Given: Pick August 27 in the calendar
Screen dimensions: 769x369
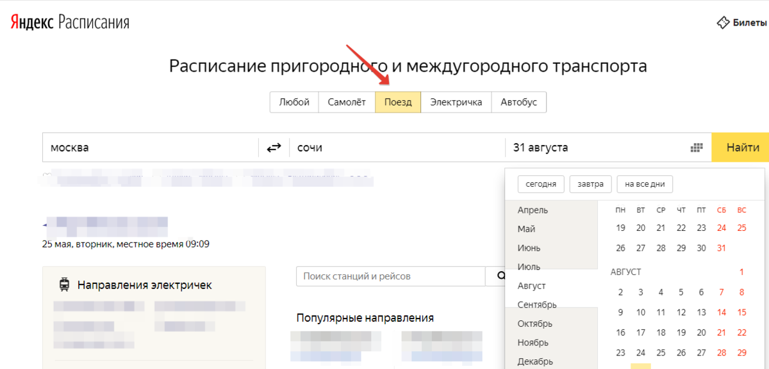Looking at the screenshot, I should (x=701, y=352).
